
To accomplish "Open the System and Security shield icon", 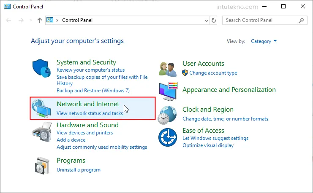I will tap(41, 68).
